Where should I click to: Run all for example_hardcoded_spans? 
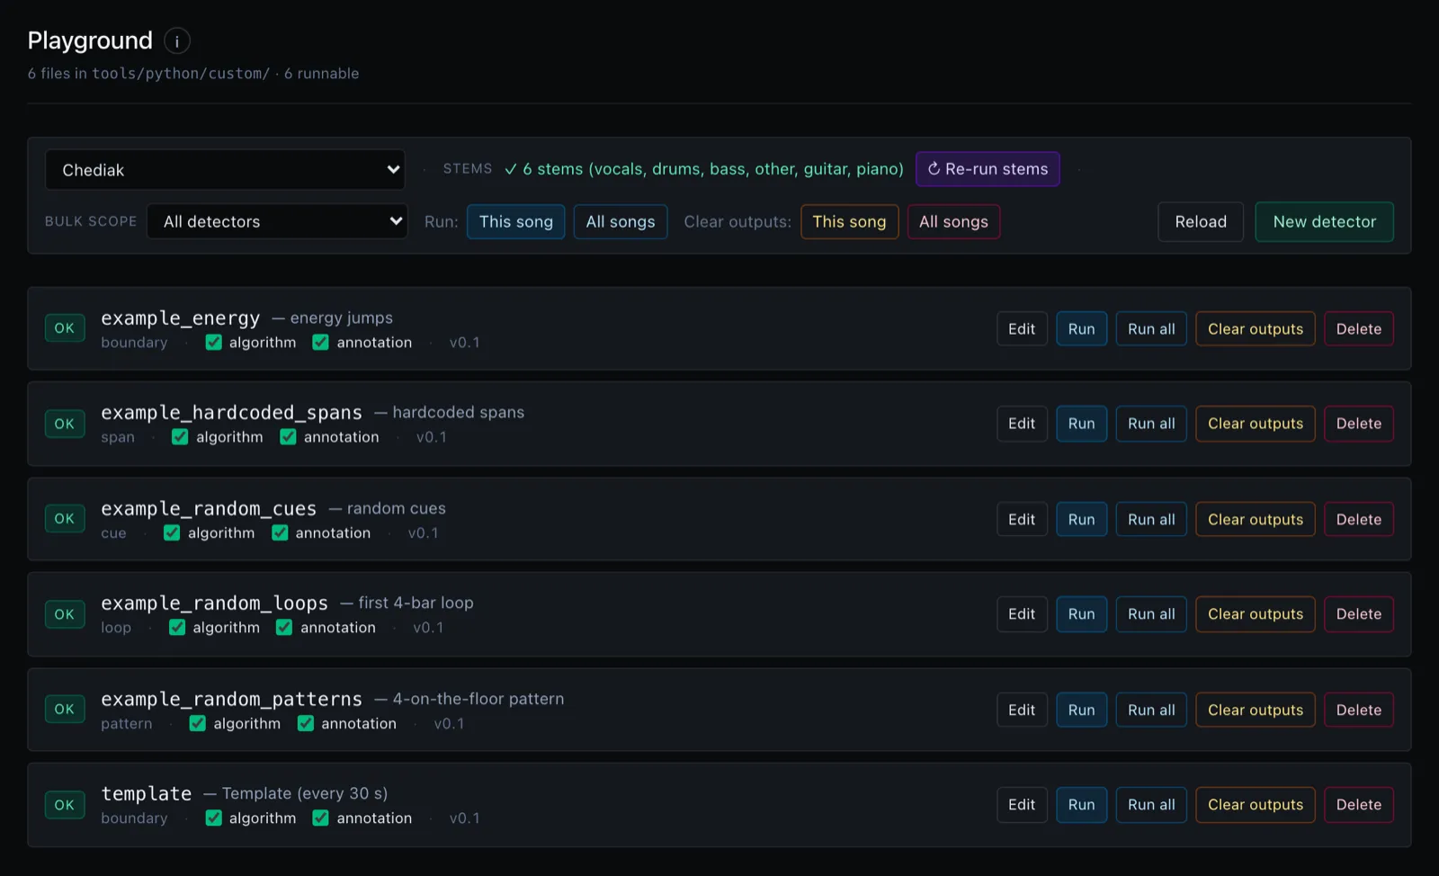coord(1152,424)
